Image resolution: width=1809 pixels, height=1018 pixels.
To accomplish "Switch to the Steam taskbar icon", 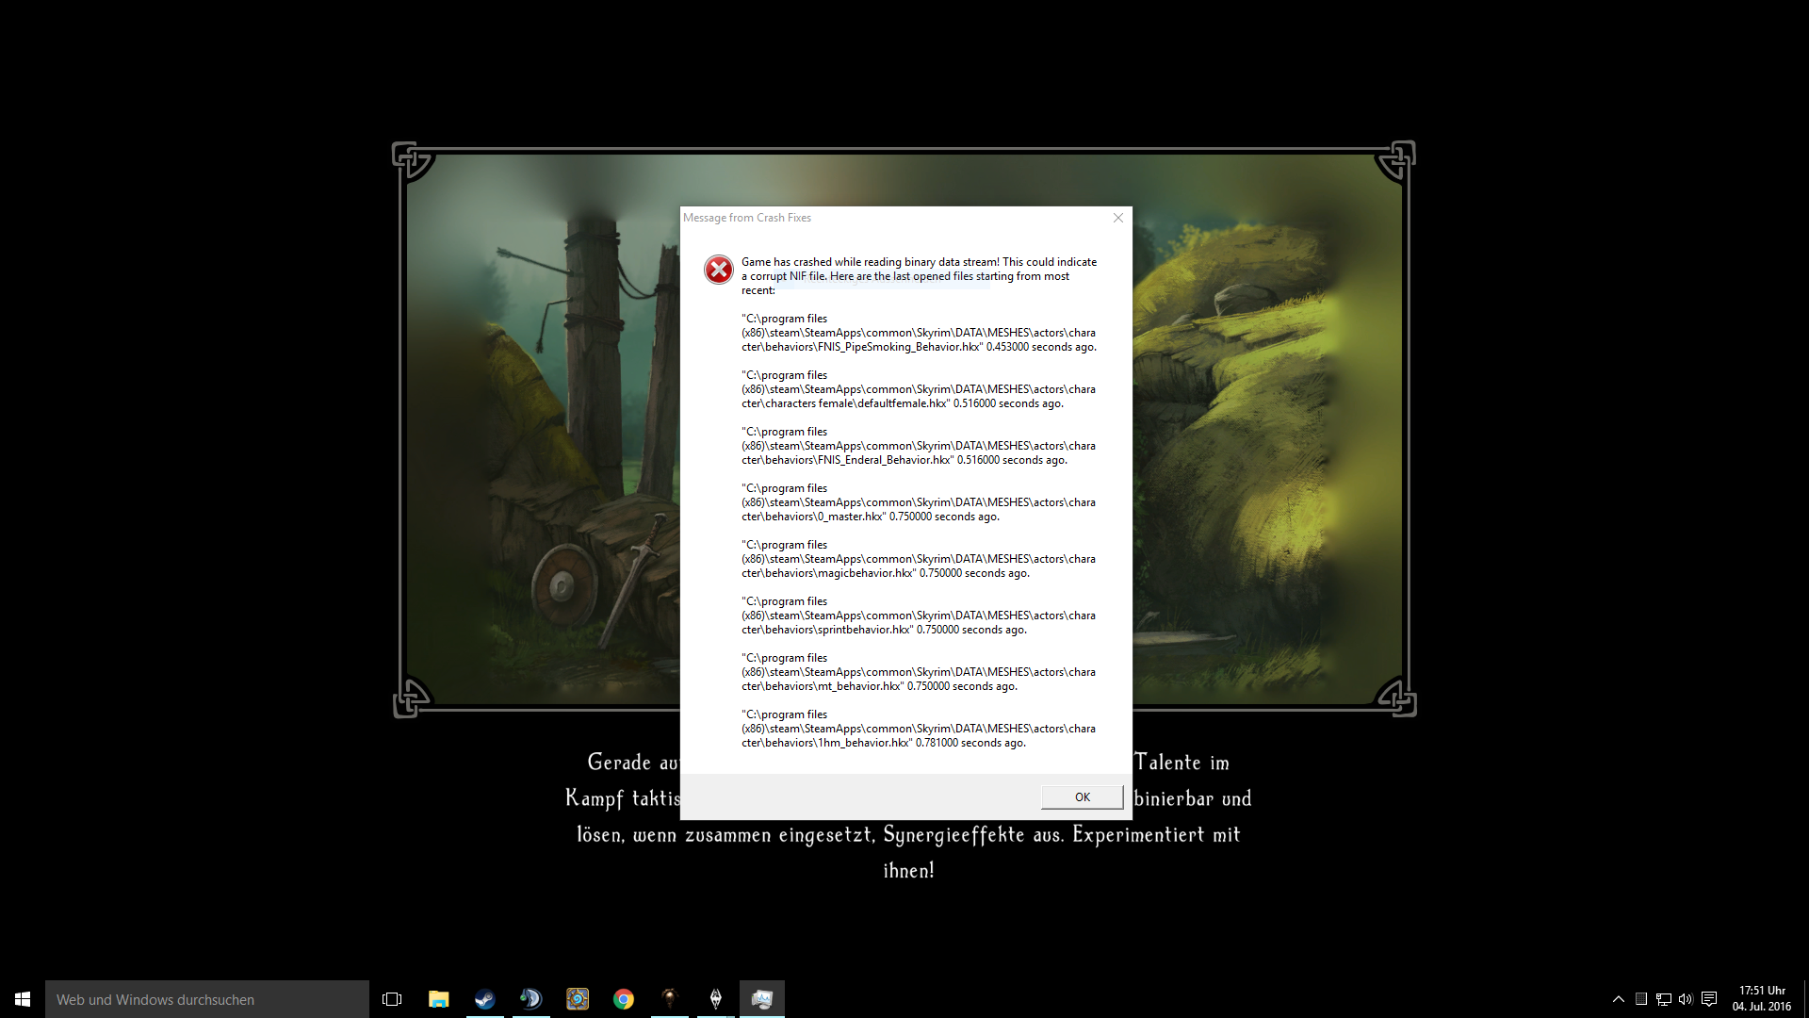I will tap(484, 999).
